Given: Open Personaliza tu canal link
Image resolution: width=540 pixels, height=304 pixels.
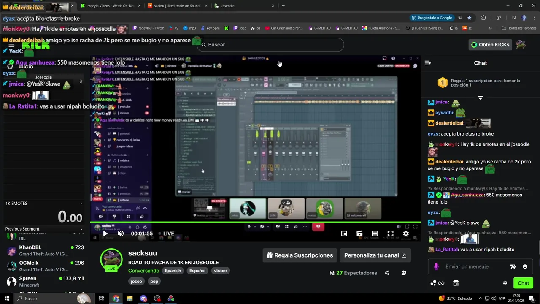Looking at the screenshot, I should [375, 255].
